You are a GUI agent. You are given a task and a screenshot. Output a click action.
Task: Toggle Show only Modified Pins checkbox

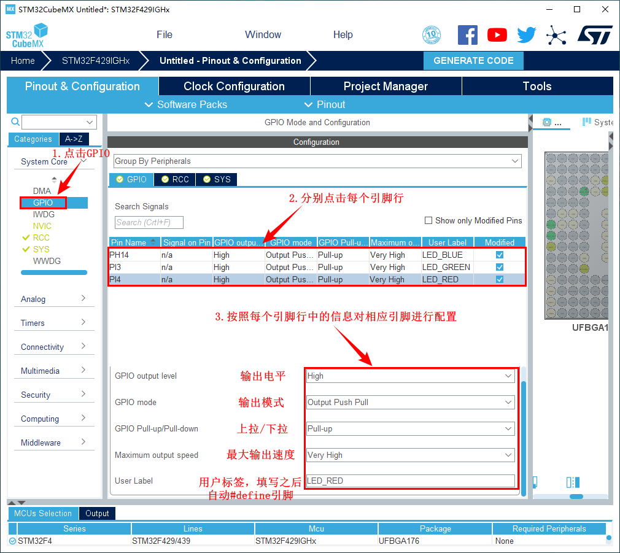pos(428,220)
